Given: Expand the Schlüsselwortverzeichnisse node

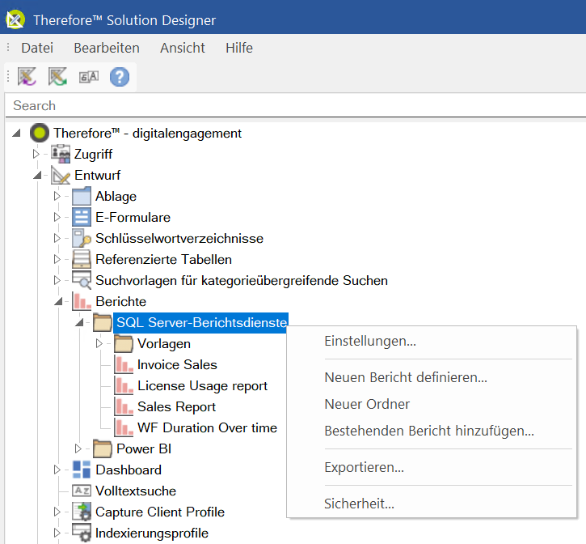Looking at the screenshot, I should [x=57, y=238].
